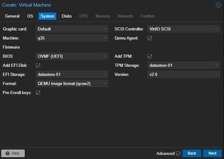The height and width of the screenshot is (159, 224).
Task: Toggle the Qemu Agent checkbox
Action: 150,38
